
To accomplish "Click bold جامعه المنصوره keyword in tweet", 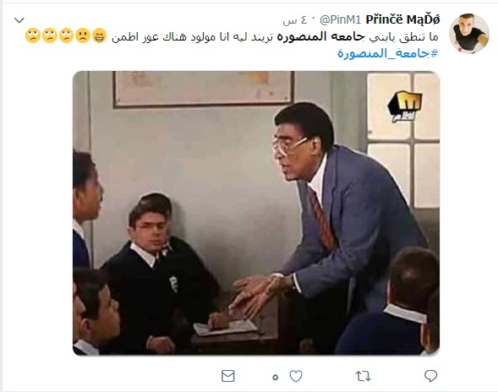I will (320, 37).
